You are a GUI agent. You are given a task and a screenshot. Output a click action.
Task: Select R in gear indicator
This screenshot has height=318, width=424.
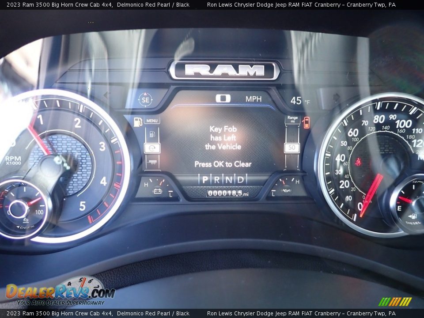tap(217, 180)
